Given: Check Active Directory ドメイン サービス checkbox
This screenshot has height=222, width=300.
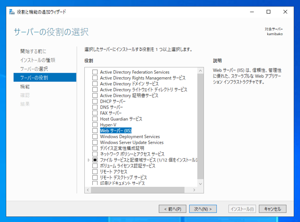Looking at the screenshot, I should (x=95, y=84).
